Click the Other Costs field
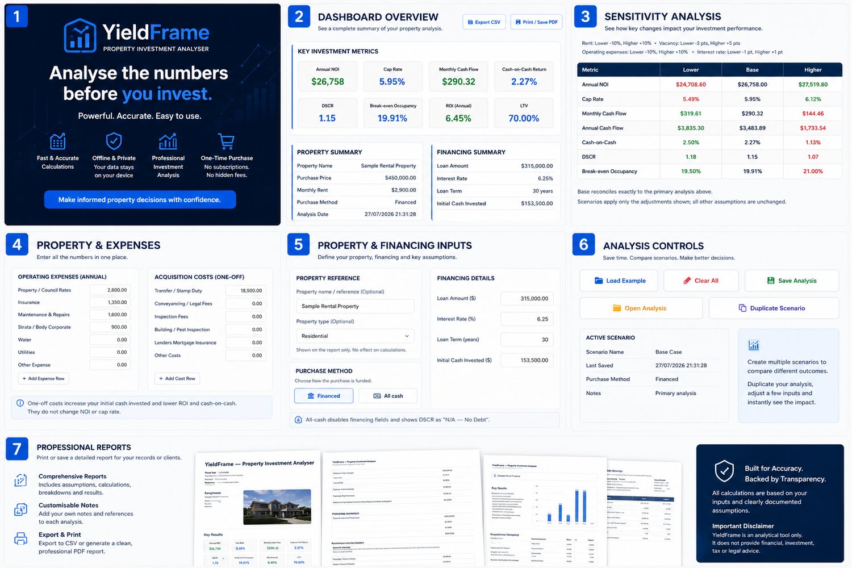 (246, 356)
